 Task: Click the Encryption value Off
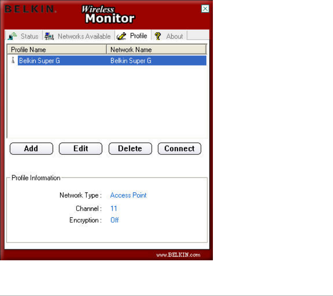pos(115,220)
